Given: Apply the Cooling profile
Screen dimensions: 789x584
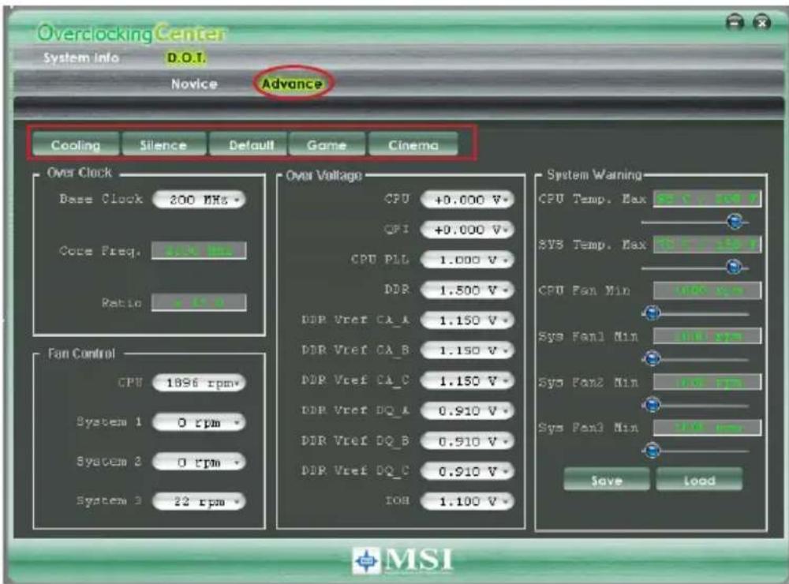Looking at the screenshot, I should (76, 144).
